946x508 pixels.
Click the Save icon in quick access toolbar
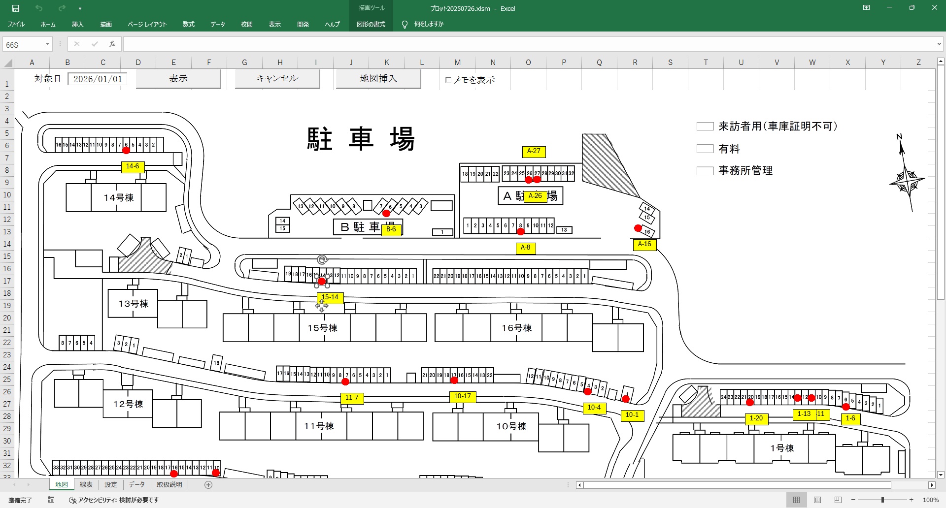16,8
